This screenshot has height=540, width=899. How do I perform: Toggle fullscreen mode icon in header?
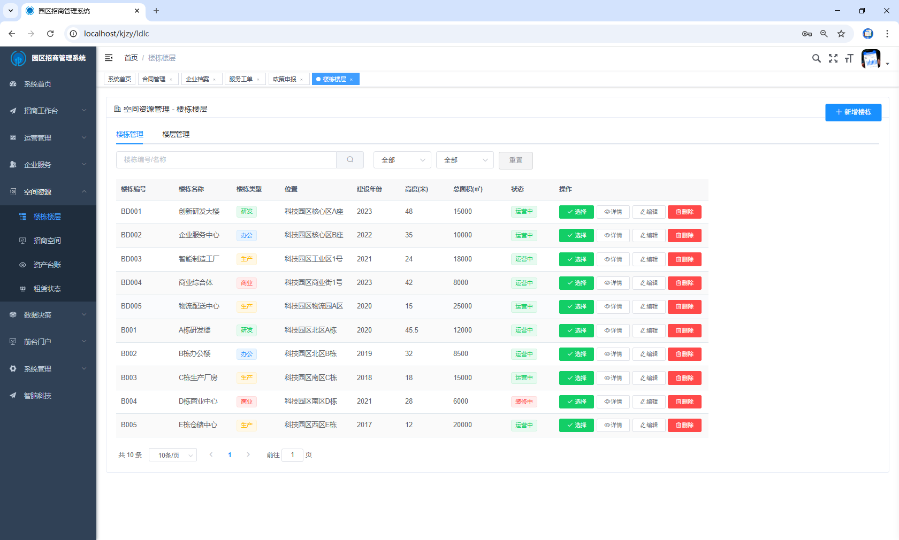[833, 58]
